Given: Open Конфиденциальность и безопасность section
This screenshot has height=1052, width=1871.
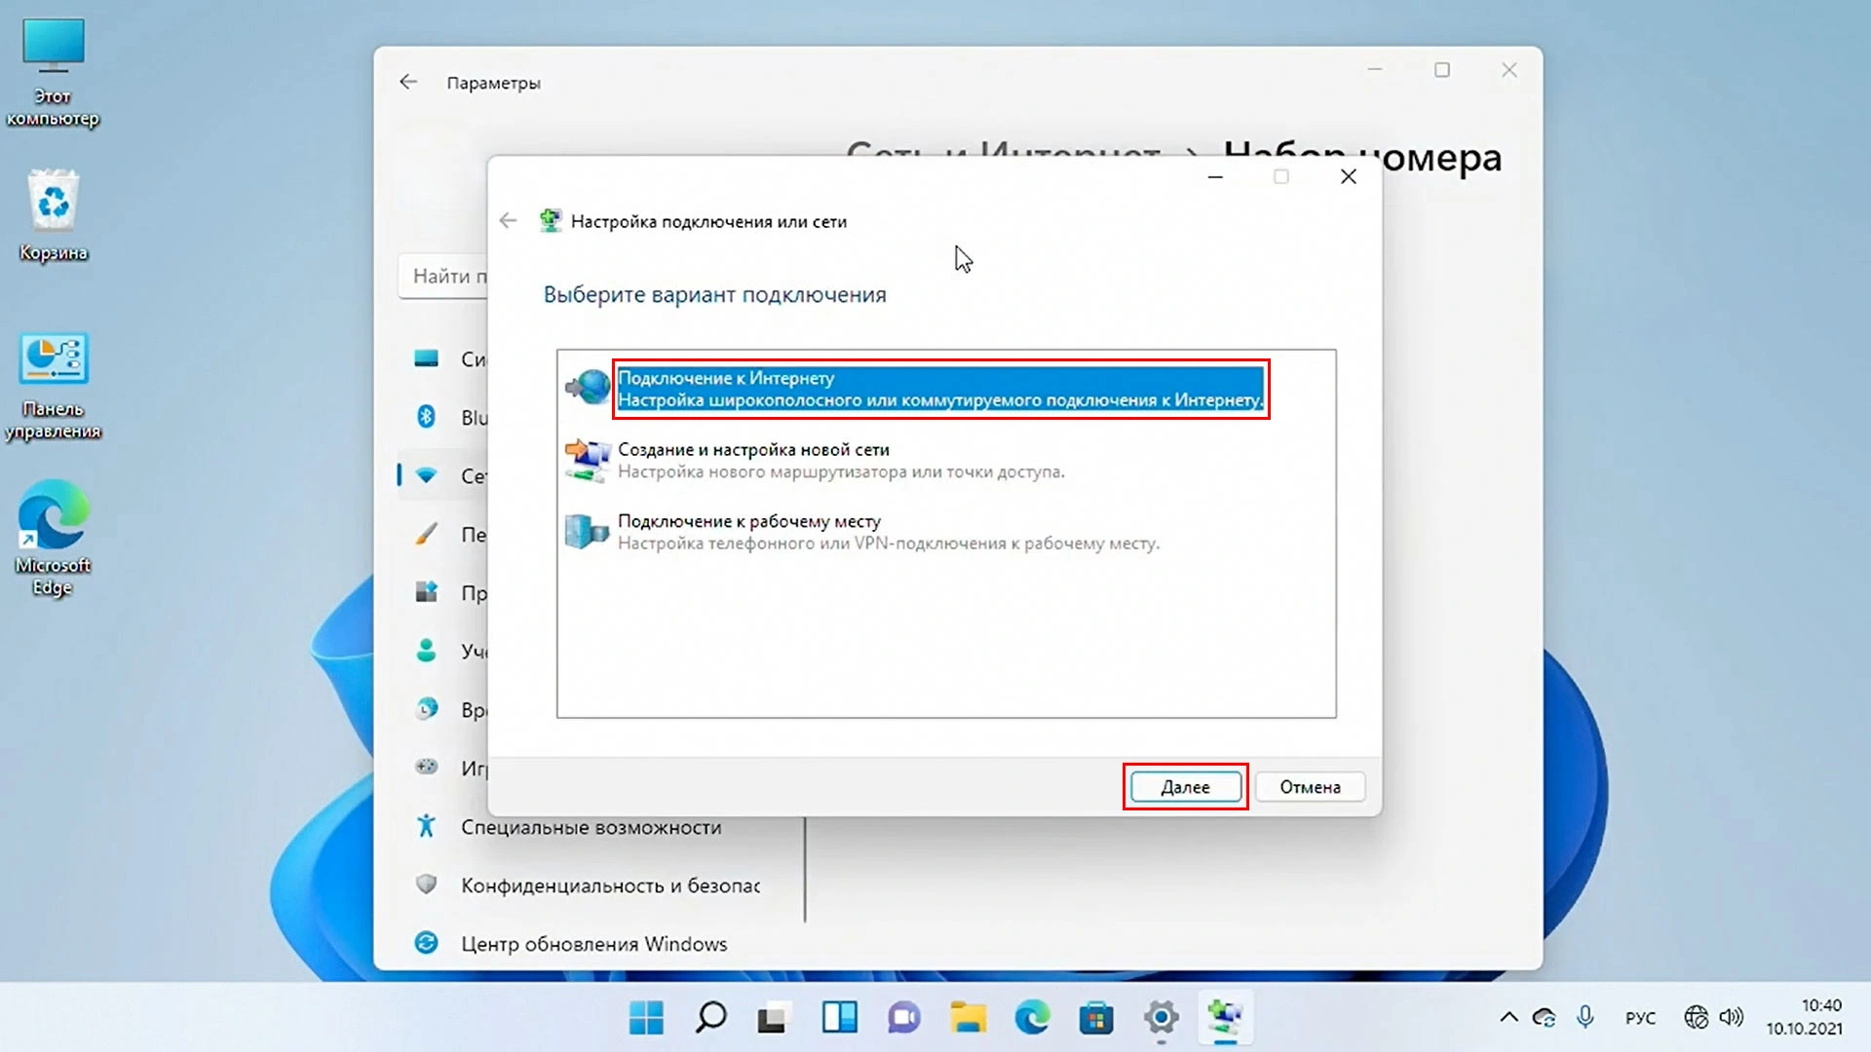Looking at the screenshot, I should (610, 885).
